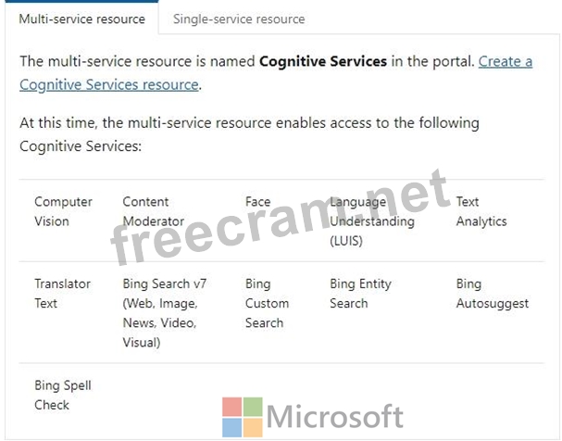Switch to the Single-service resource tab

(239, 19)
